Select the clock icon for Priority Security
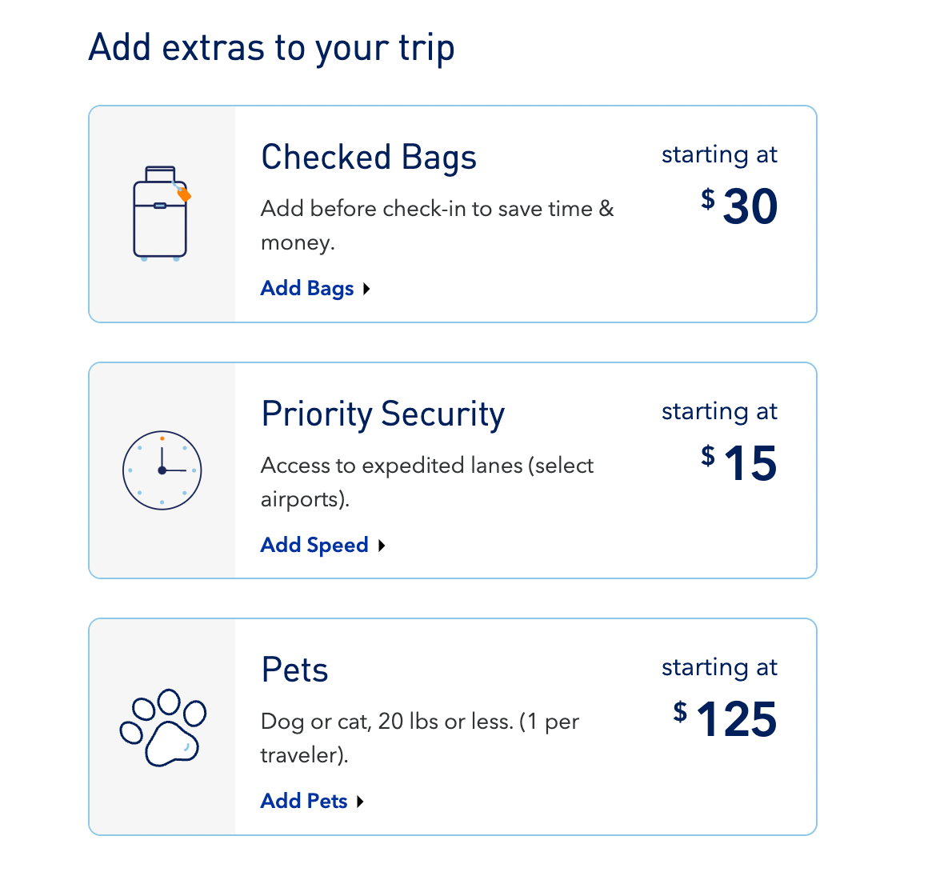 [x=162, y=470]
